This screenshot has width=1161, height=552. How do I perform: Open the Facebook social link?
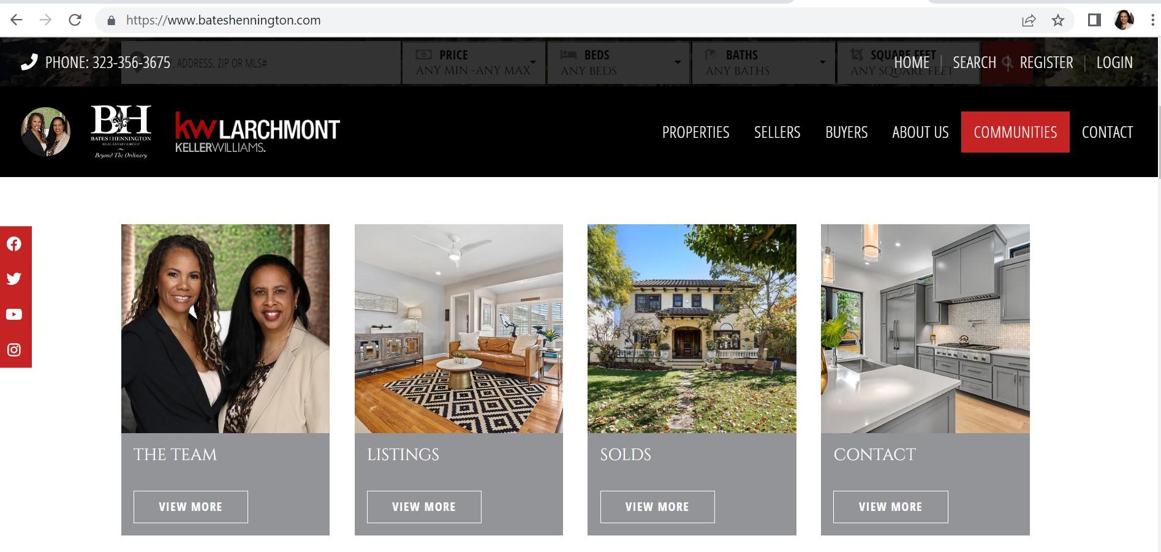(14, 244)
